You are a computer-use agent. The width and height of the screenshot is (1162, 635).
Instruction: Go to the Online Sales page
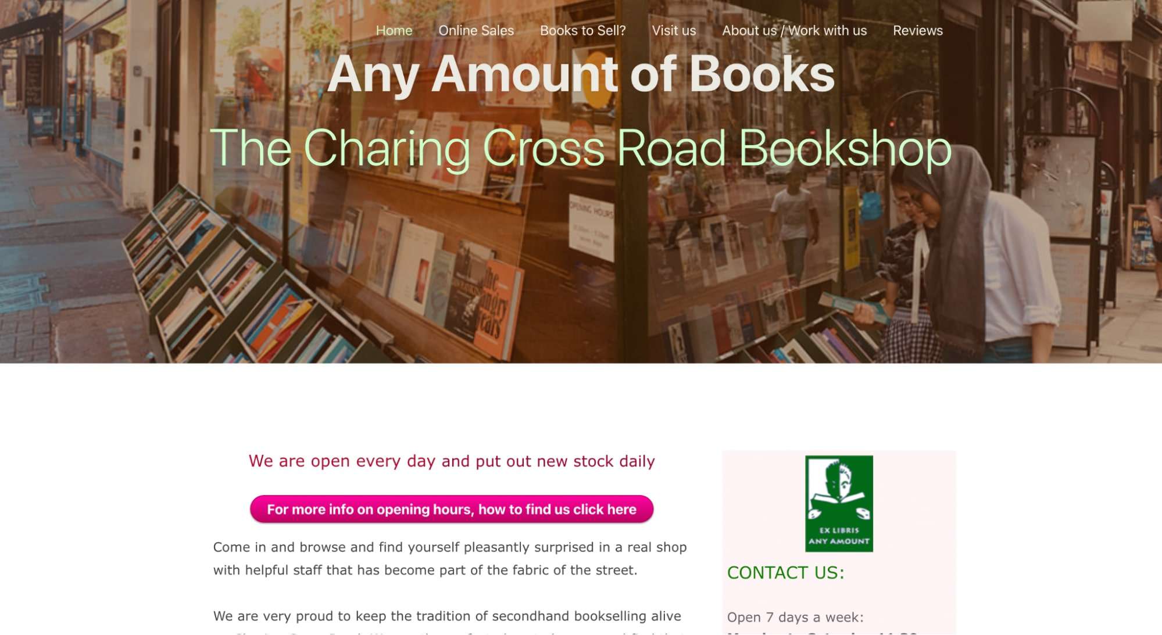(x=476, y=30)
